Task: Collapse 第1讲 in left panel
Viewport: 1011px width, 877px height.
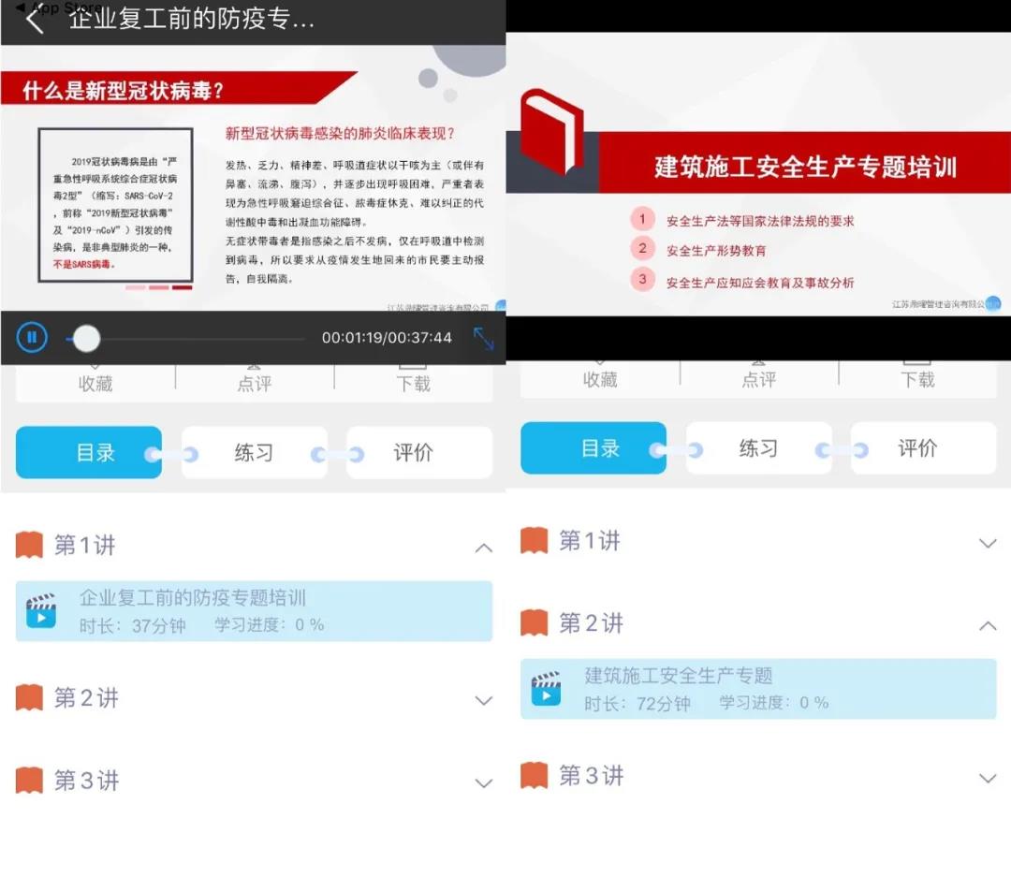Action: [483, 548]
